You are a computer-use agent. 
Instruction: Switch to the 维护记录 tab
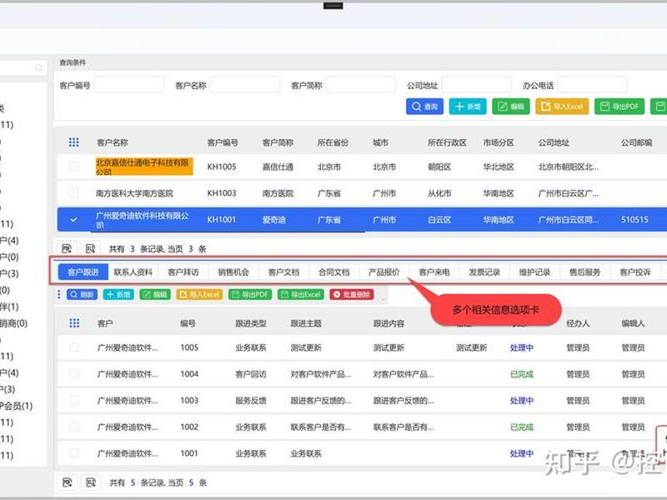tap(534, 272)
